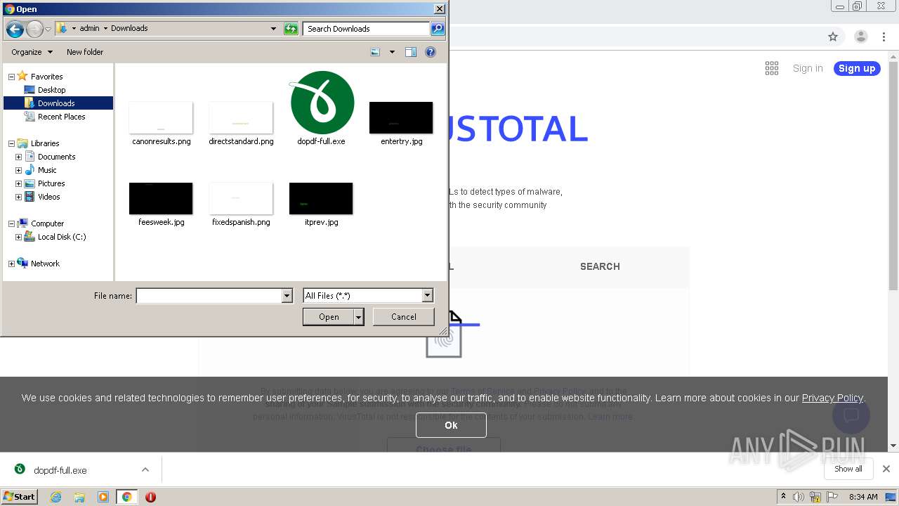
Task: Open the dopdf-full.exe download options arrow
Action: (145, 469)
